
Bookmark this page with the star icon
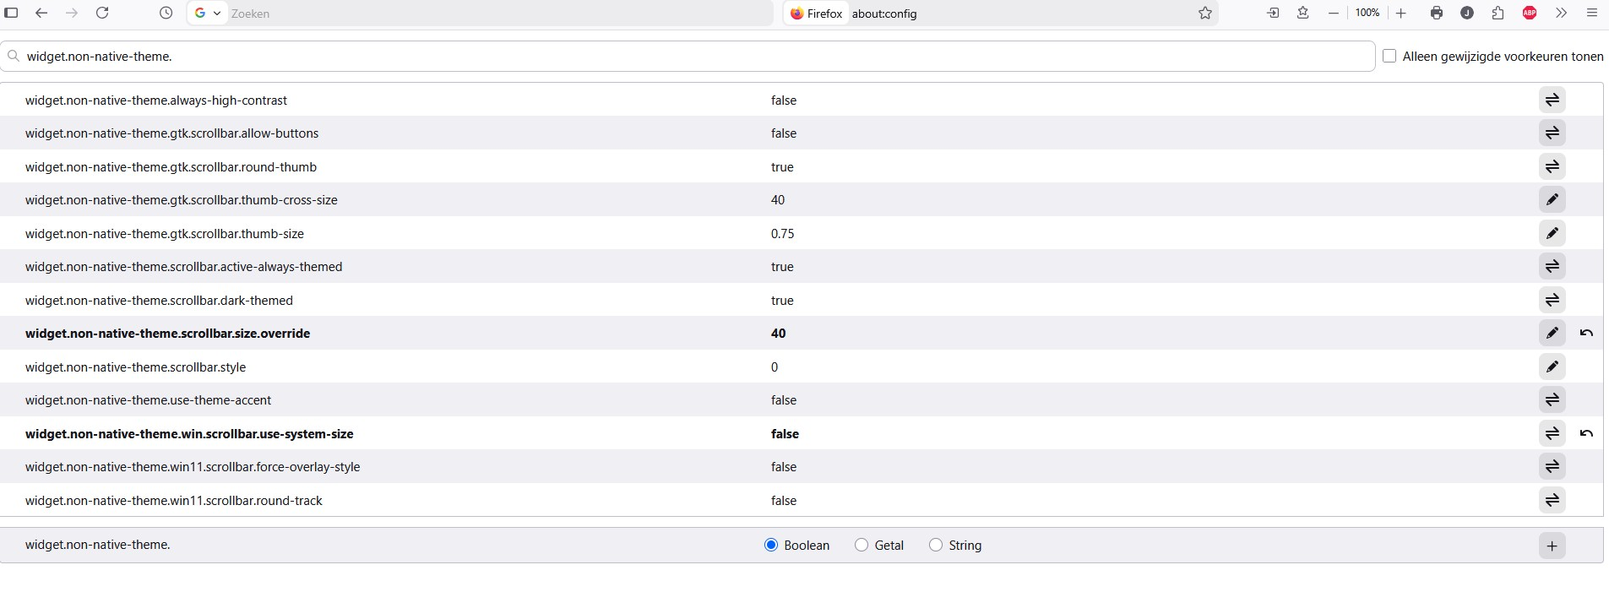click(1205, 13)
